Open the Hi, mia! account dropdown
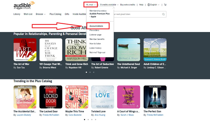This screenshot has height=127, width=210. click(91, 5)
